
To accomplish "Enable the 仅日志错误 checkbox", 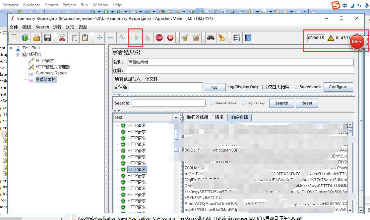I will (265, 87).
